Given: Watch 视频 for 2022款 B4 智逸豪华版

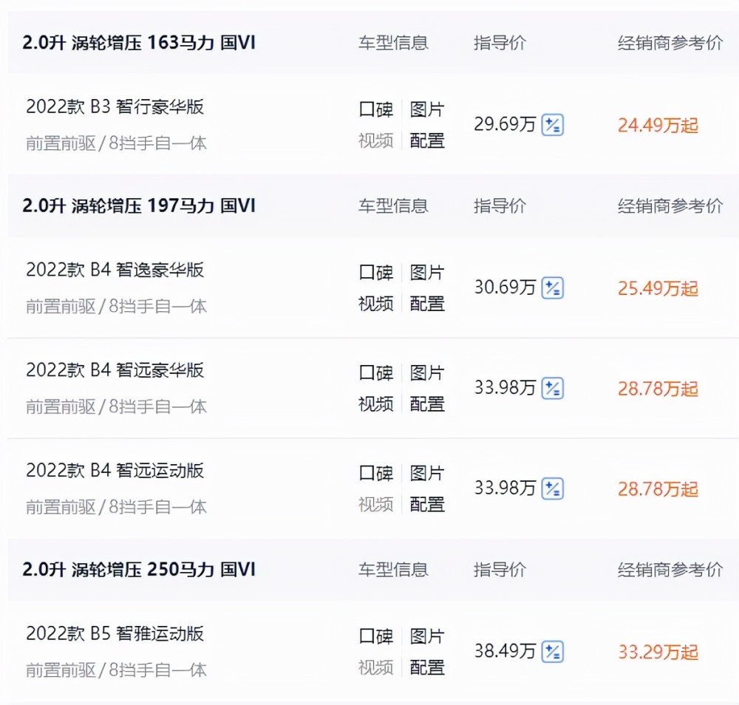Looking at the screenshot, I should [x=375, y=304].
